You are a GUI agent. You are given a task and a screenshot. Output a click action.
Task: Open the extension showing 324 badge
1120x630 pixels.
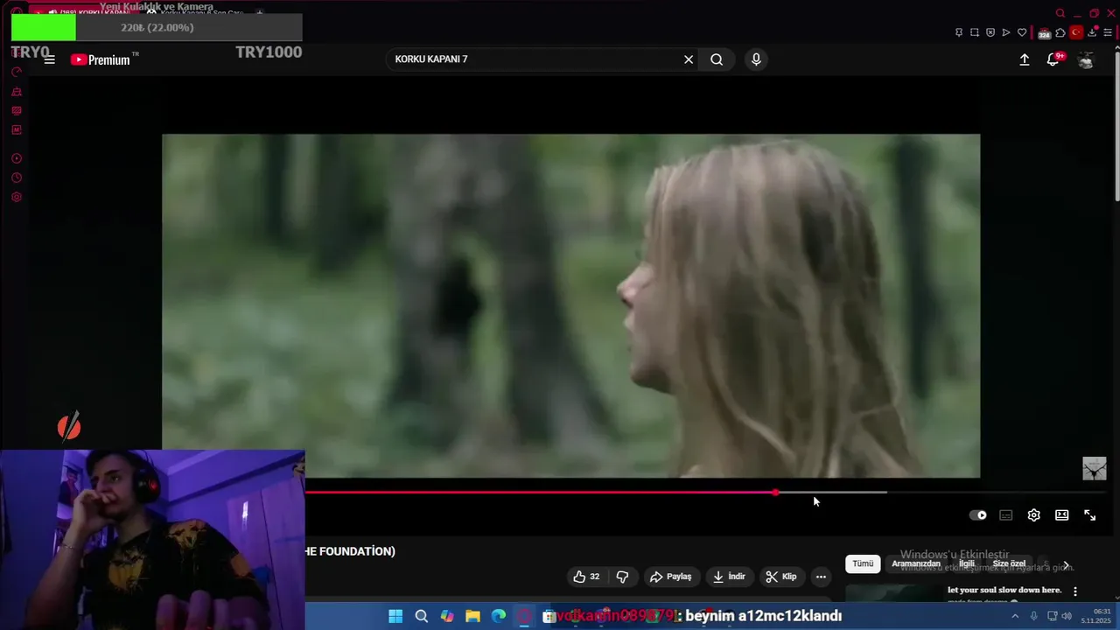[x=1045, y=33]
